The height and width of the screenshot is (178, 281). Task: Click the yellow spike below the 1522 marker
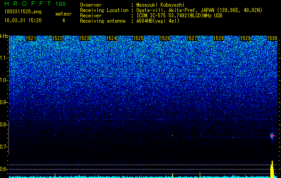click(55, 175)
